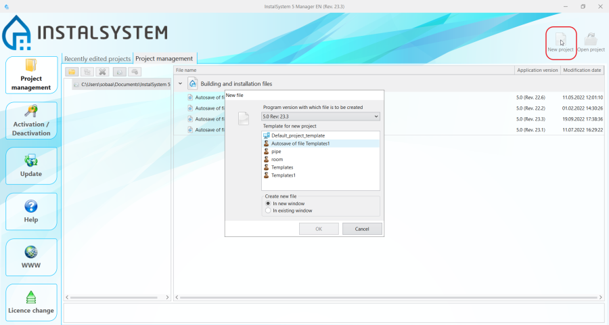The width and height of the screenshot is (609, 325).
Task: Select the In existing window radio option
Action: [x=268, y=211]
